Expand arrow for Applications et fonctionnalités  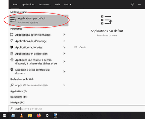pyautogui.click(x=64, y=35)
